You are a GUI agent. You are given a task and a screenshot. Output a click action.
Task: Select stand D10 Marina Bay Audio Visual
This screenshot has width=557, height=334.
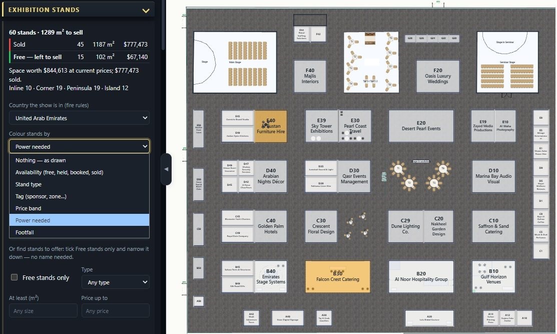pos(493,176)
